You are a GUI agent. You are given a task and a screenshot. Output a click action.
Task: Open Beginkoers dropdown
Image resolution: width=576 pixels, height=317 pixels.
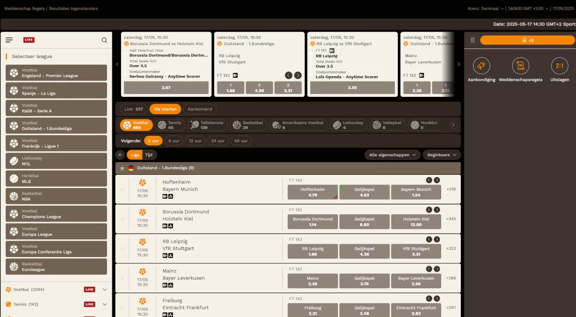click(442, 155)
